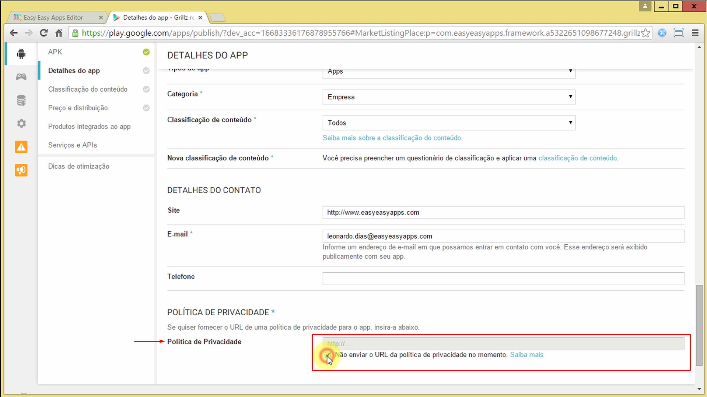This screenshot has width=707, height=397.
Task: Open Announcements with the megaphone icon
Action: (21, 170)
